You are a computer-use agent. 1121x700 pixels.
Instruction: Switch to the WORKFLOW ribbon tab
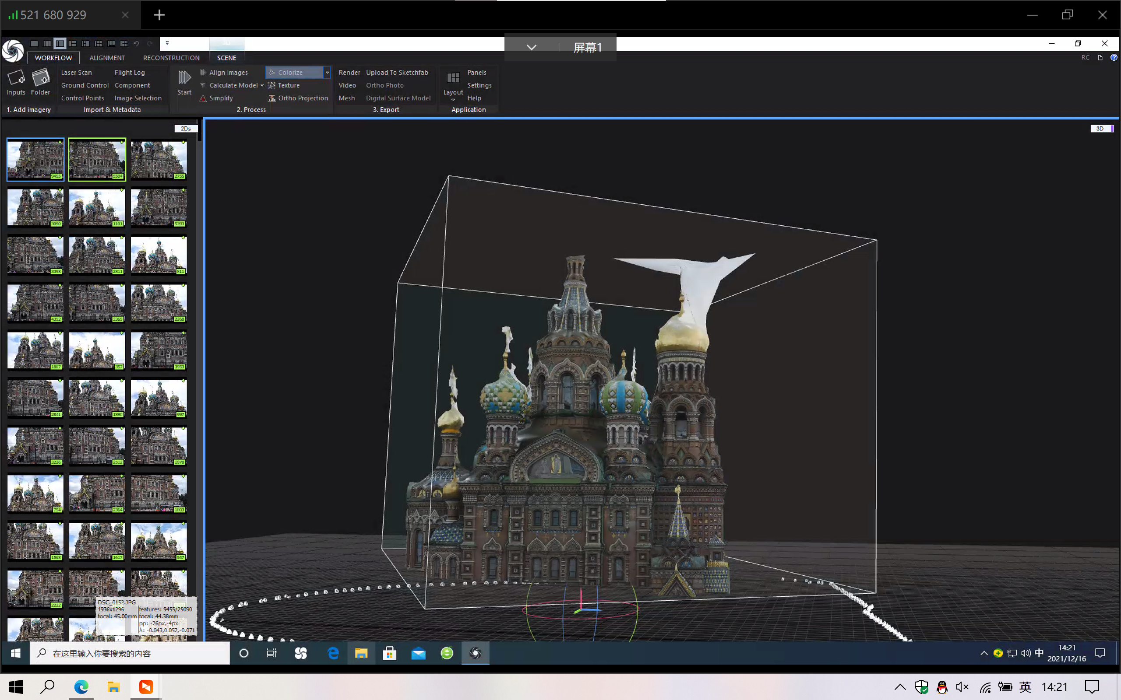(x=53, y=58)
